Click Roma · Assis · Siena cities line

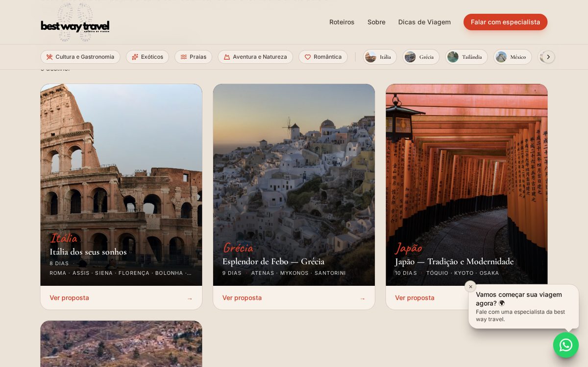pos(121,273)
